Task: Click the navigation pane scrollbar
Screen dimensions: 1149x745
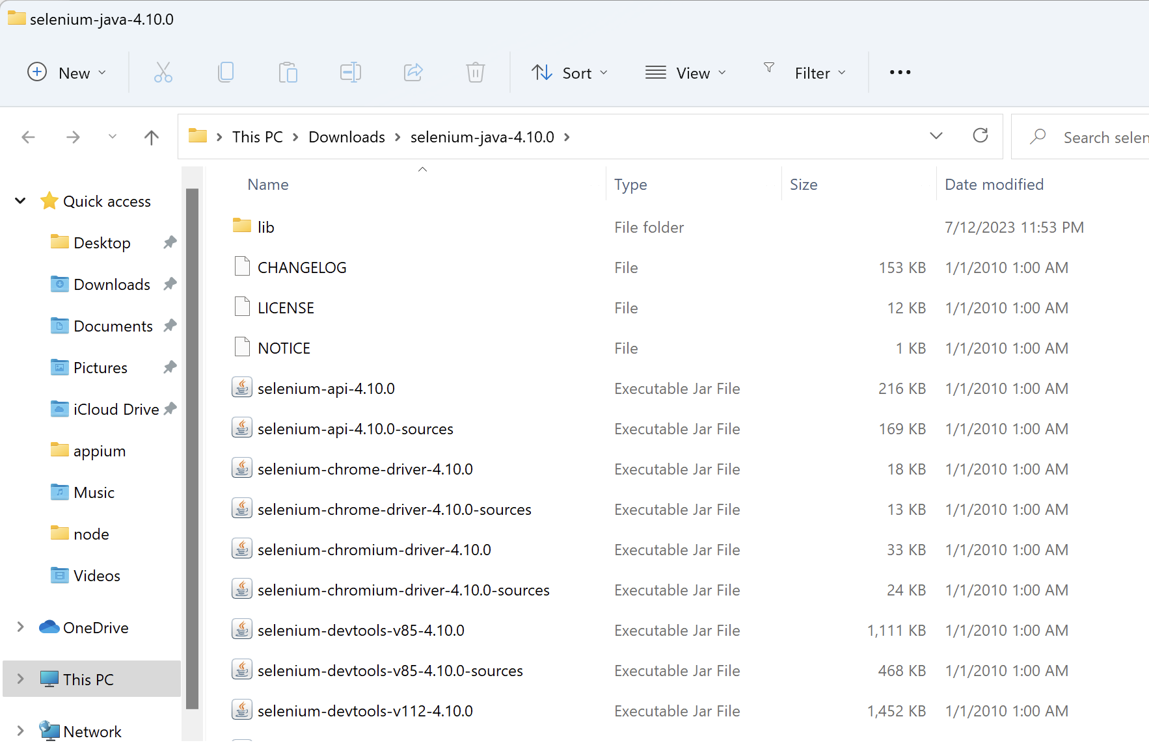Action: (192, 449)
